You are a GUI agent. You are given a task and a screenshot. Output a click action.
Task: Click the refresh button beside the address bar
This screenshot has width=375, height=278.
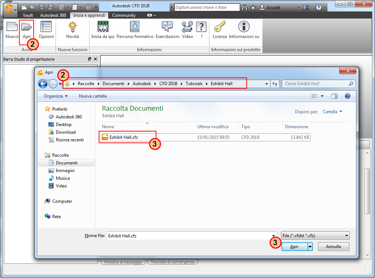[x=275, y=84]
